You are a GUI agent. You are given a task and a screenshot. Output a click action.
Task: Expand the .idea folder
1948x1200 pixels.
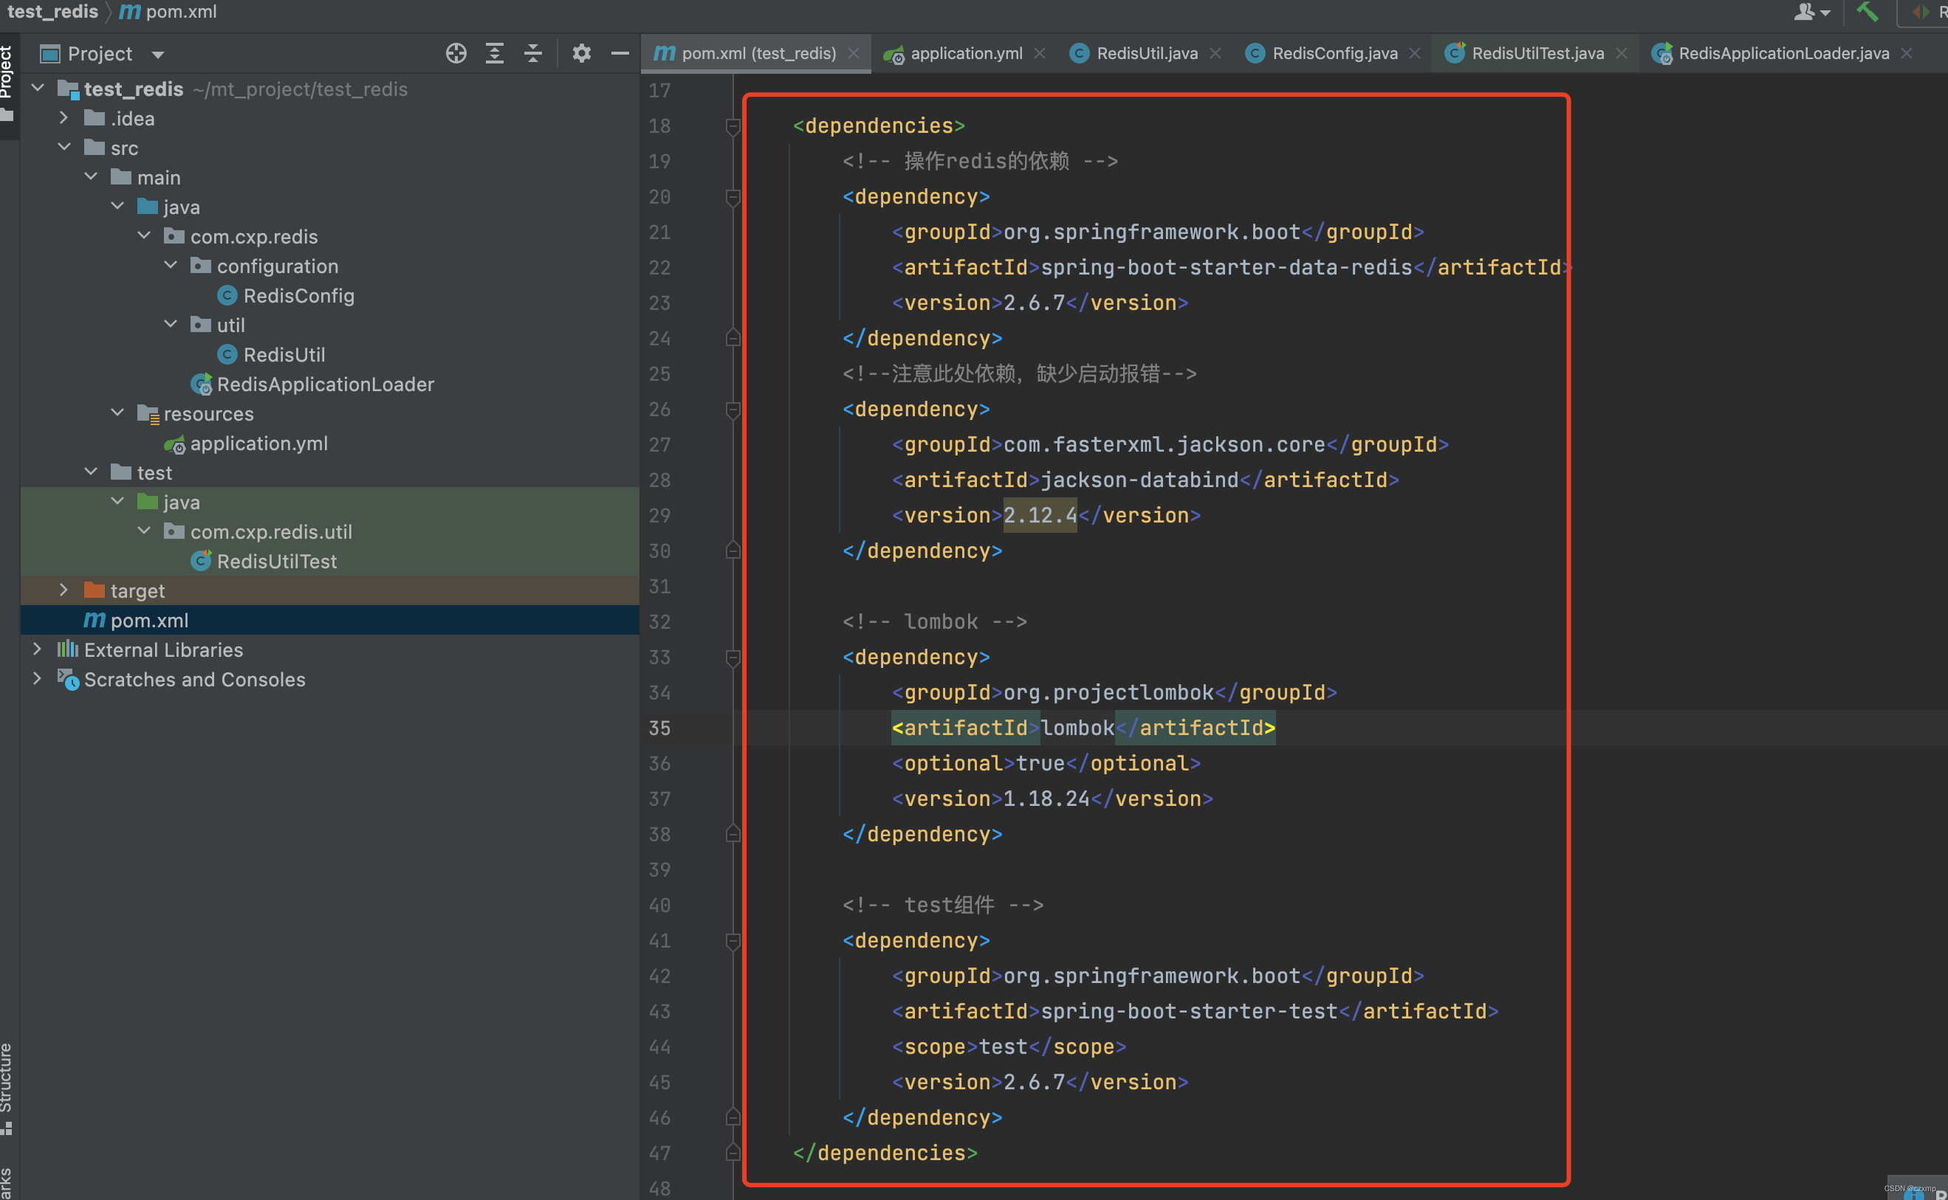pyautogui.click(x=64, y=117)
